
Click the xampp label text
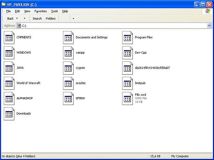80,53
